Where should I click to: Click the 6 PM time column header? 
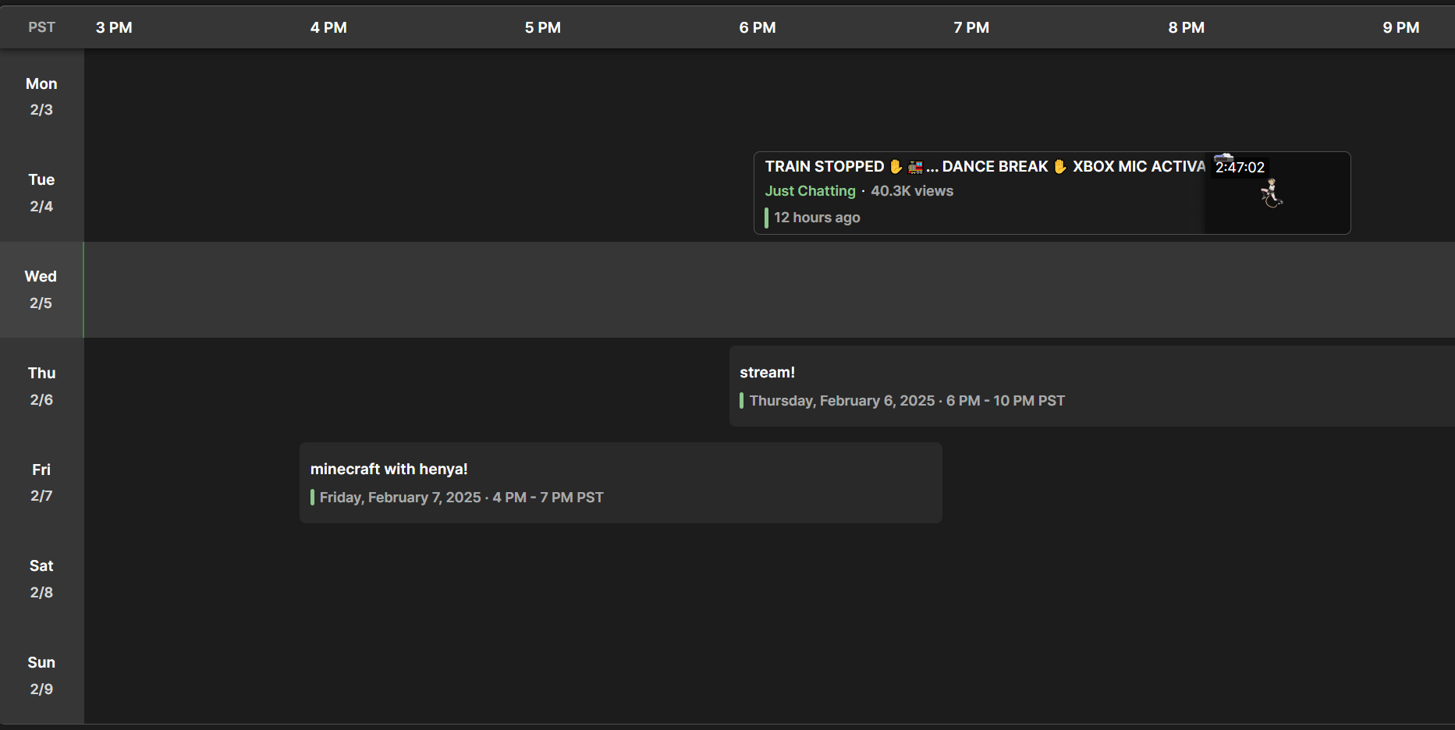point(757,27)
